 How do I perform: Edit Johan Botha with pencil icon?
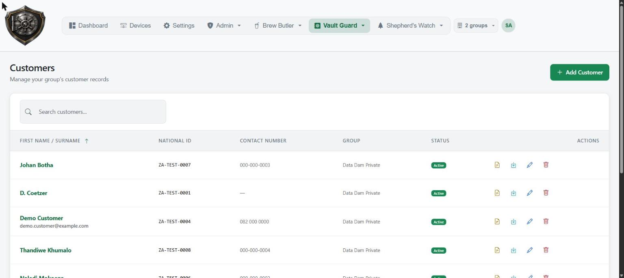tap(530, 165)
